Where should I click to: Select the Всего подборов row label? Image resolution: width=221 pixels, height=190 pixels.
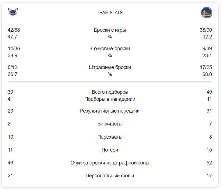coord(110,92)
